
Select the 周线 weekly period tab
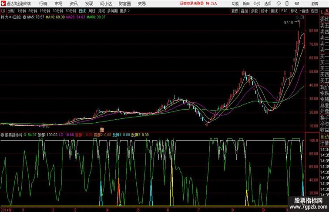tap(92, 11)
